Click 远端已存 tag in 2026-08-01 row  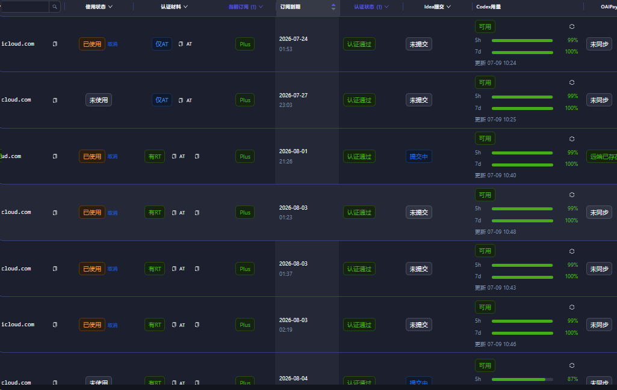coord(602,156)
